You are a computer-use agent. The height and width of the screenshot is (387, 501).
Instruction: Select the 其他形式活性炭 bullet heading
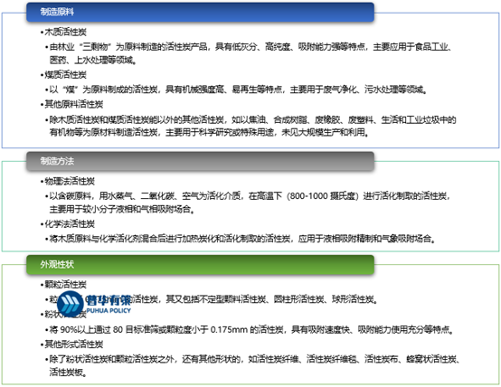(74, 345)
